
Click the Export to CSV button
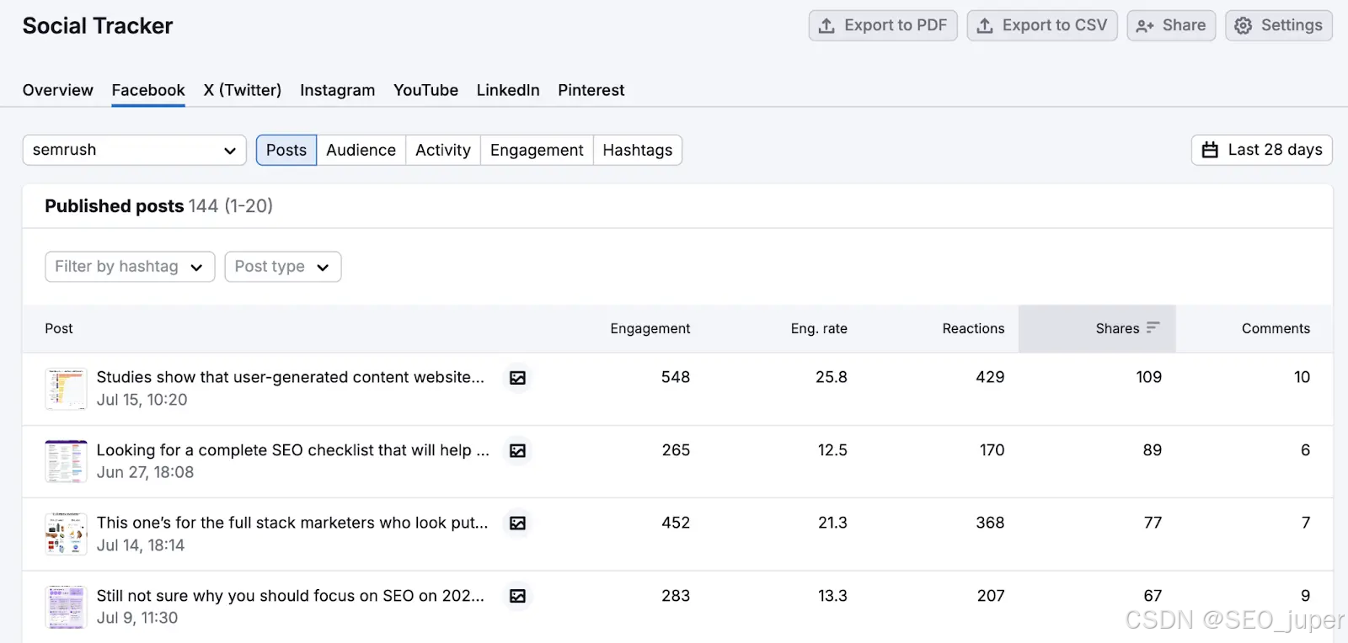click(x=1042, y=26)
